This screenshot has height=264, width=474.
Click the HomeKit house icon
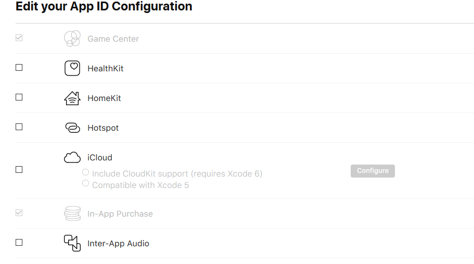click(x=72, y=98)
